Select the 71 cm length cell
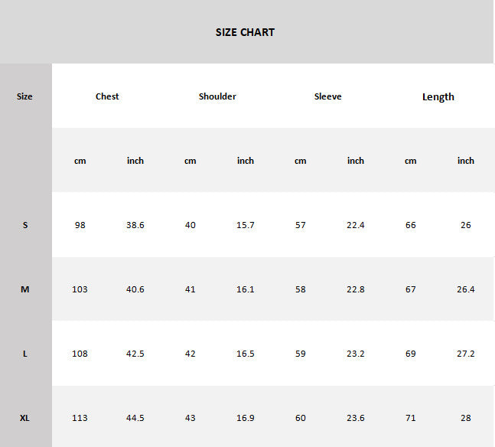The height and width of the screenshot is (447, 495). click(x=411, y=418)
